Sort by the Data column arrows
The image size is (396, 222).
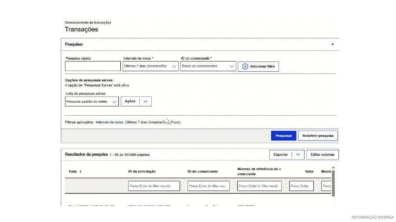pos(81,172)
